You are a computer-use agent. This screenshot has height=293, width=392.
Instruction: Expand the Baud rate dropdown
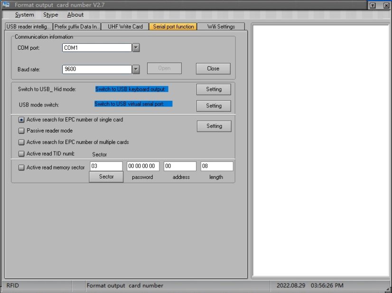pos(135,69)
